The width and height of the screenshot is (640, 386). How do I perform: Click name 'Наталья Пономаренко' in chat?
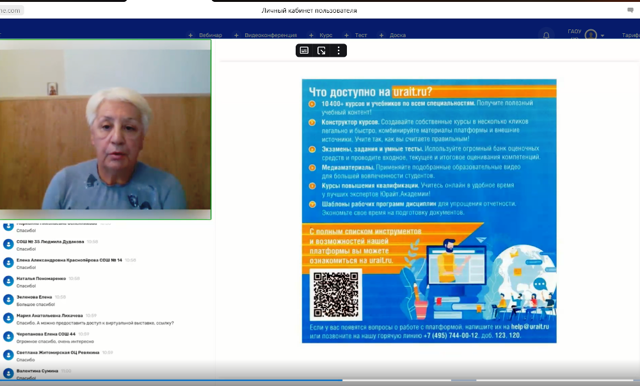[x=41, y=279]
